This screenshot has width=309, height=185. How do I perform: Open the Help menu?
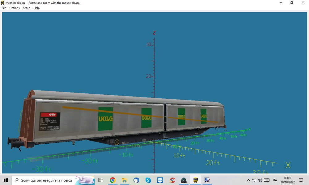[36, 8]
